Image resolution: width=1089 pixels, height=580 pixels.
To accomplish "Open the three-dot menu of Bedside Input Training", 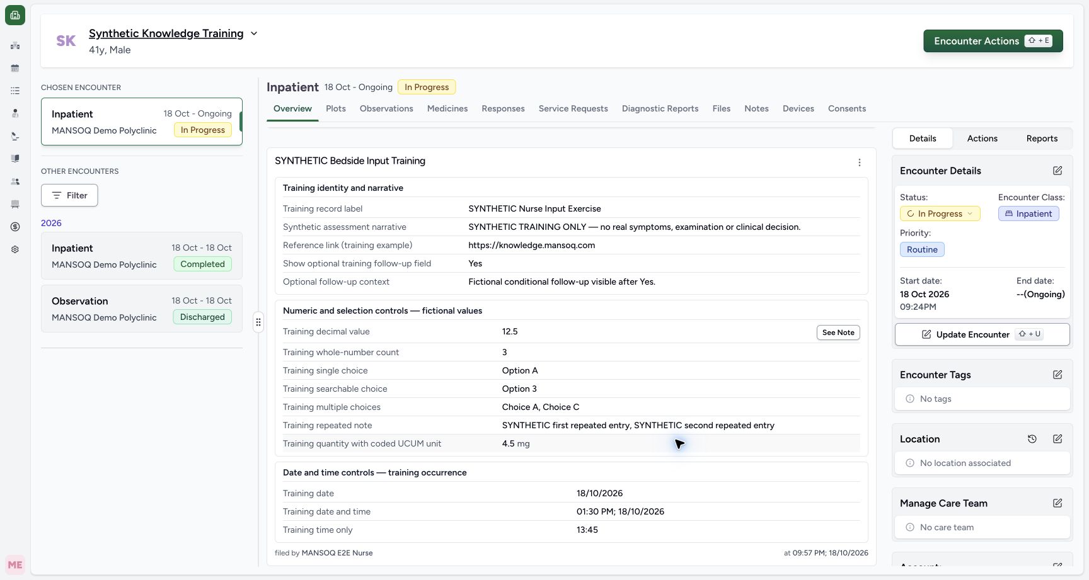I will pyautogui.click(x=859, y=162).
